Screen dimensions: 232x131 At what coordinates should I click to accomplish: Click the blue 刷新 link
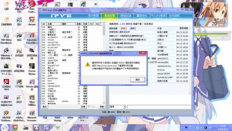133,28
